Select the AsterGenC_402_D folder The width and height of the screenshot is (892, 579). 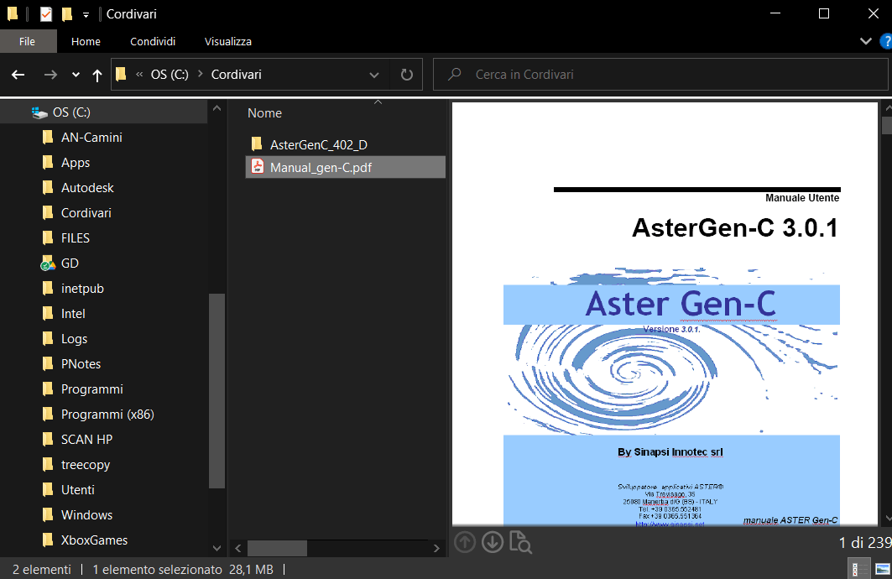coord(346,144)
